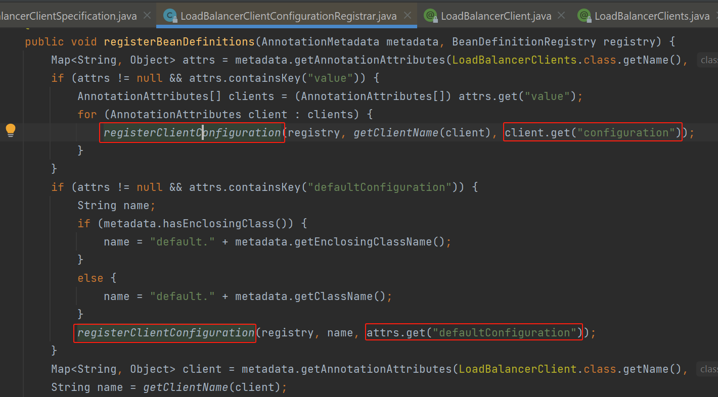Click containsKey("value") in the first if
Screen dimensions: 718x397
(294, 78)
